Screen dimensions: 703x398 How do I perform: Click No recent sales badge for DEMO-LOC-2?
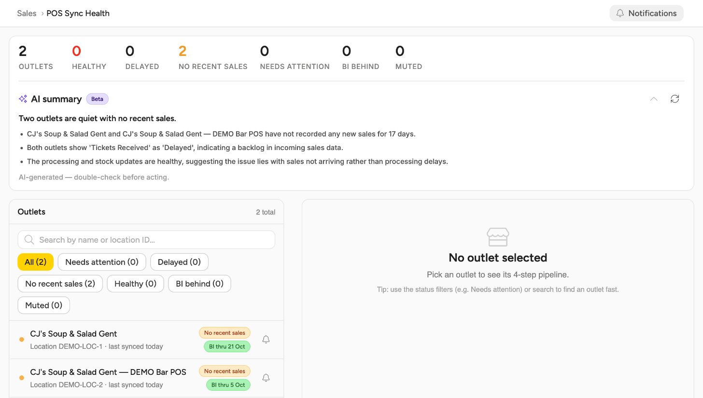(x=225, y=371)
